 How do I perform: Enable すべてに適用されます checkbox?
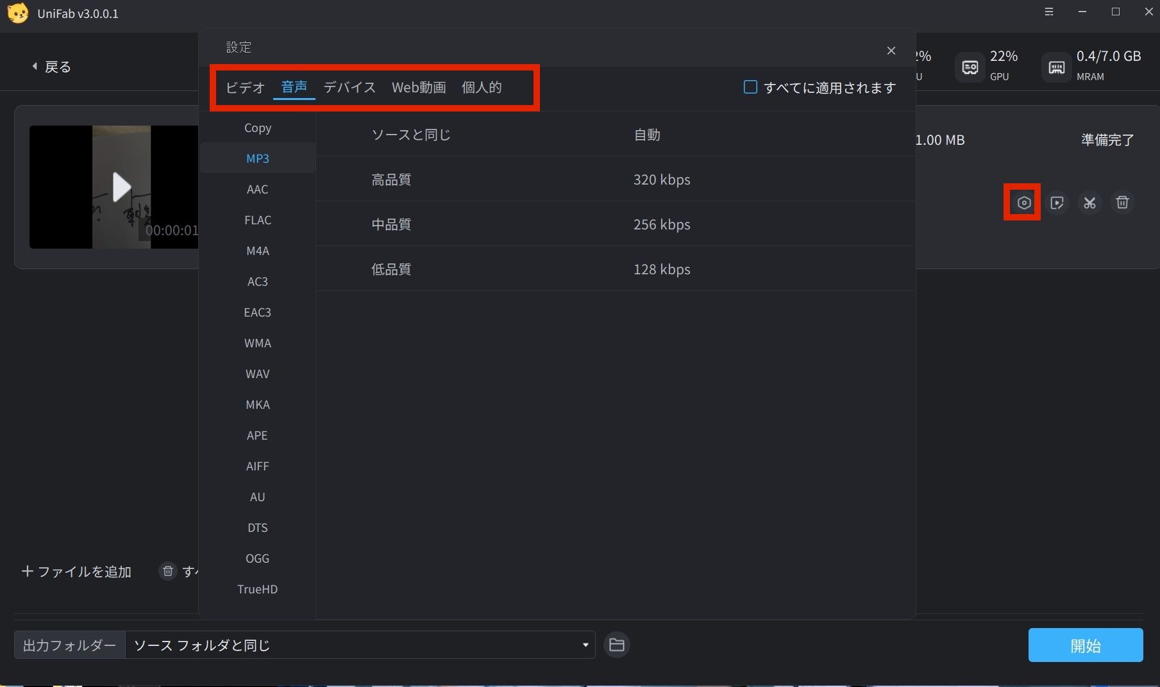pos(750,87)
